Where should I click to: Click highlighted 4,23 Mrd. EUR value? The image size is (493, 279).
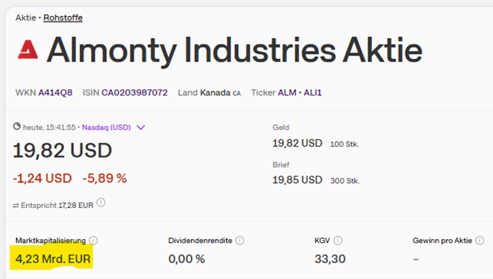tap(53, 259)
